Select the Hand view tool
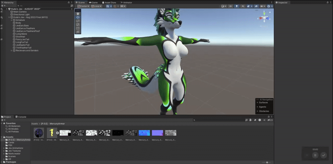 78,14
